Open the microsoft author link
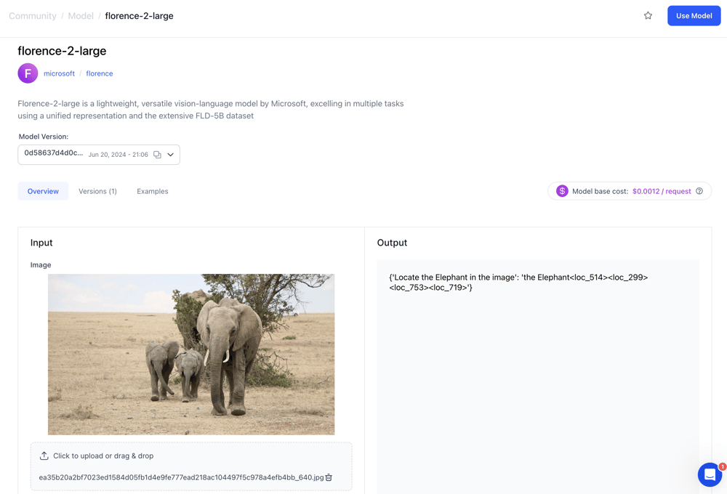 [59, 73]
